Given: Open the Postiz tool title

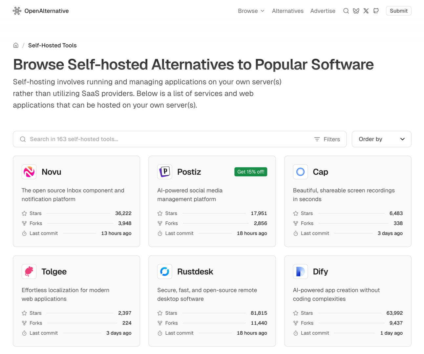Looking at the screenshot, I should pyautogui.click(x=189, y=172).
